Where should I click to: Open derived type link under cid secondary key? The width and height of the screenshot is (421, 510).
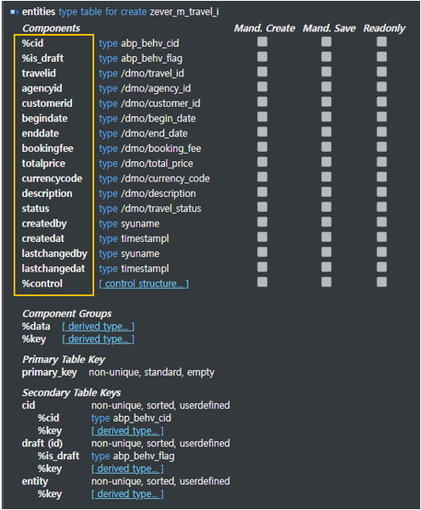pyautogui.click(x=127, y=430)
